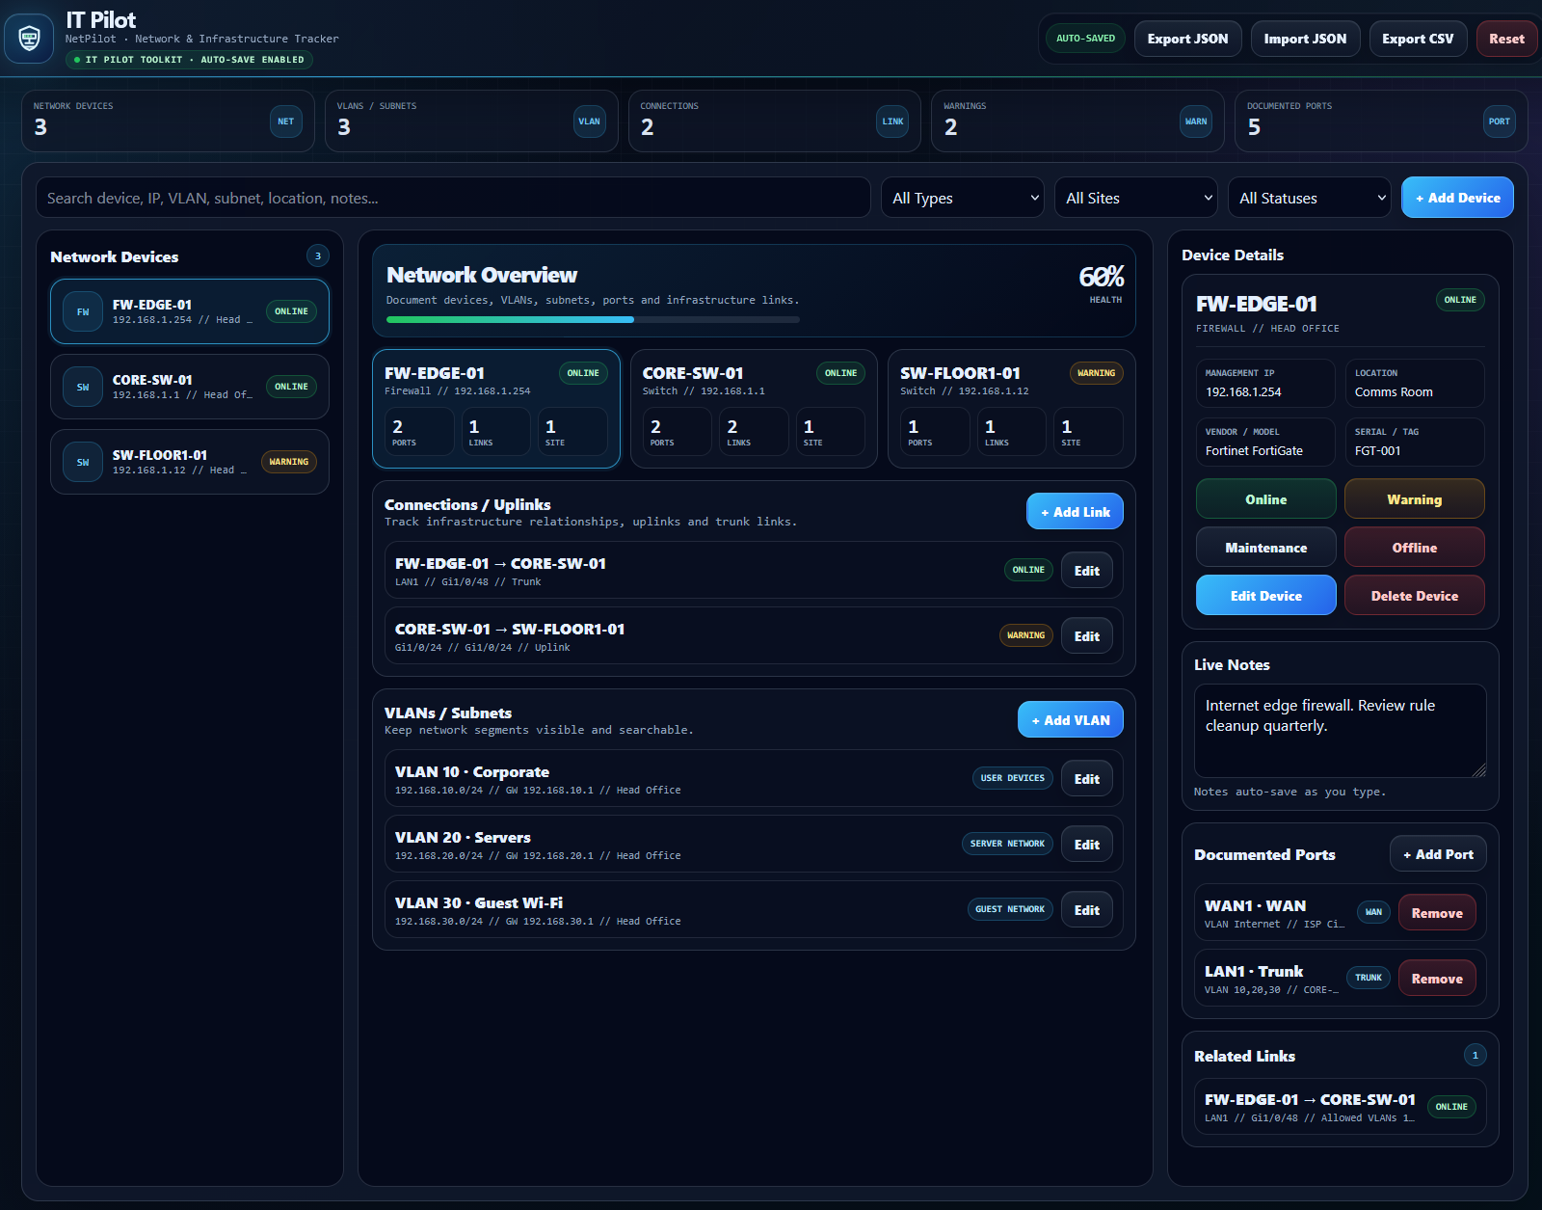Click the SERVER NETWORK tag on VLAN 20
The width and height of the screenshot is (1542, 1210).
coord(1007,844)
